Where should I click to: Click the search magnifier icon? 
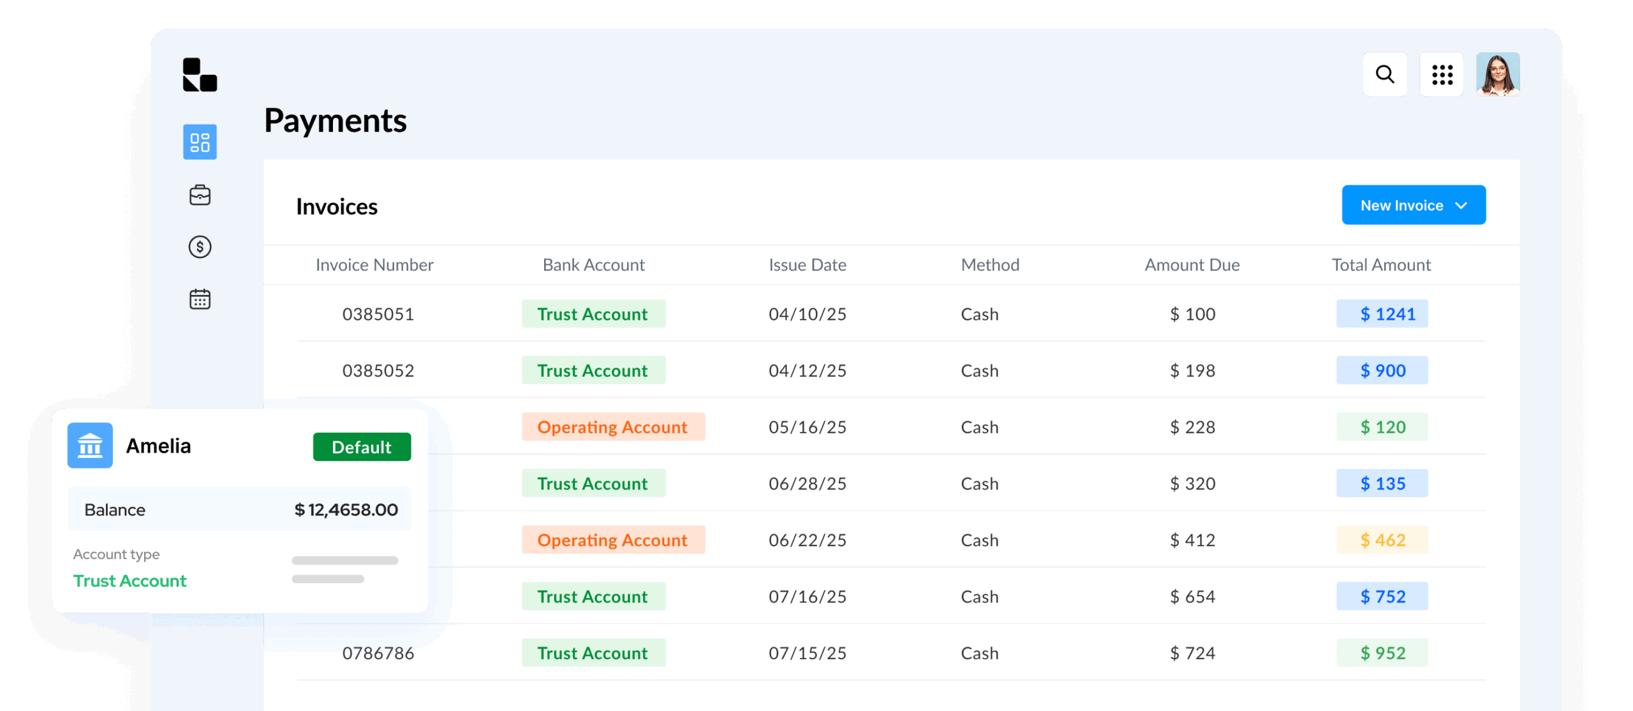click(1384, 75)
